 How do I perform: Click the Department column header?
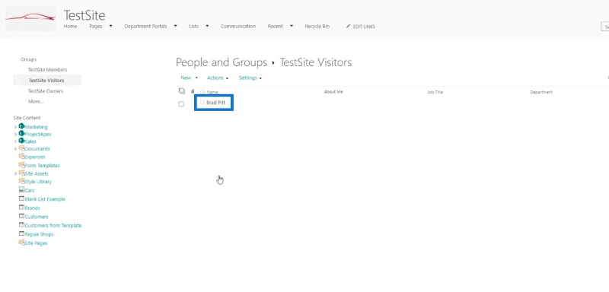click(x=541, y=92)
